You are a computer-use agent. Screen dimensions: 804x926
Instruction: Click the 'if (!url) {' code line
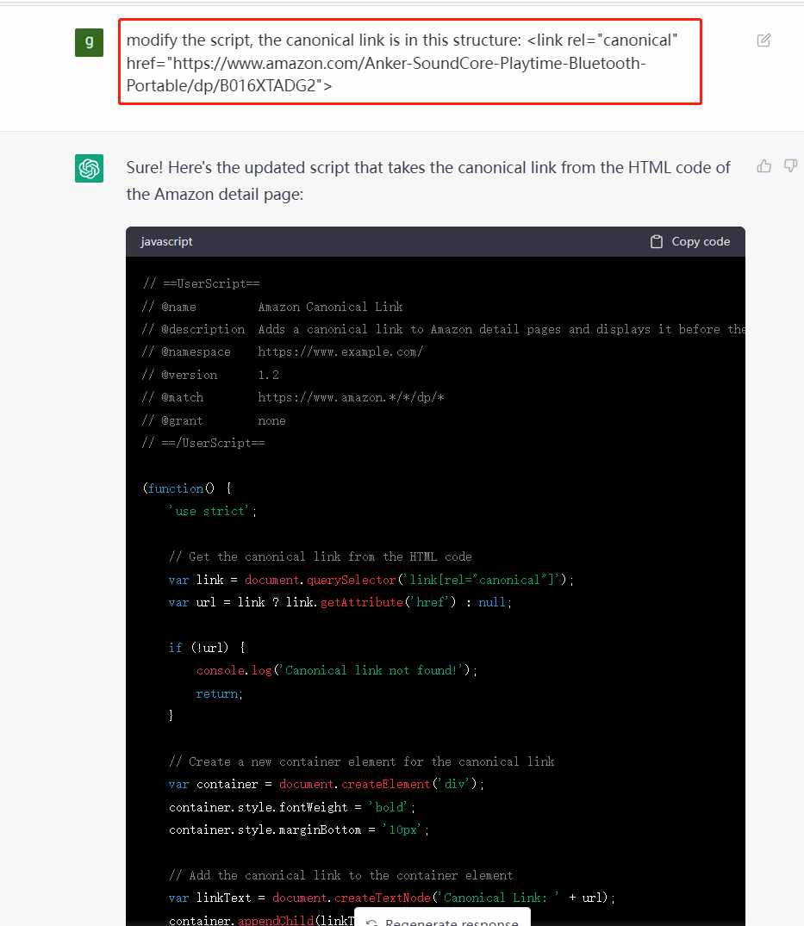pos(207,647)
